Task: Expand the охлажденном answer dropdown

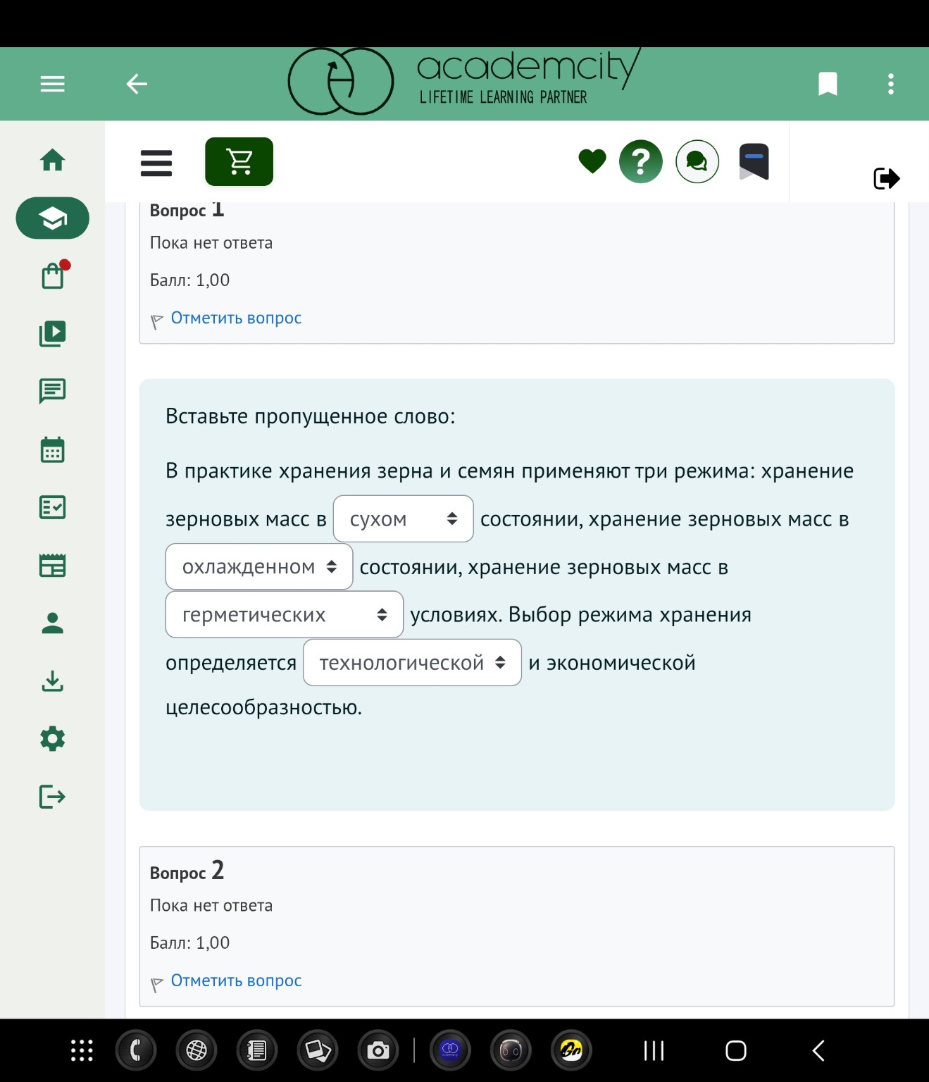Action: coord(258,566)
